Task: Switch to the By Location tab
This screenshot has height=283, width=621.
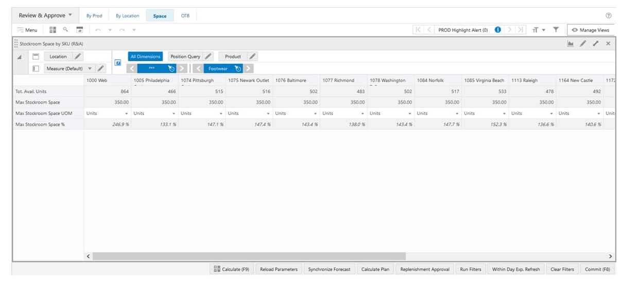Action: tap(127, 16)
